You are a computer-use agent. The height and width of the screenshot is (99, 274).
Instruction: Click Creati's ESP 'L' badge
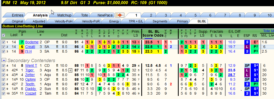[x=247, y=47]
